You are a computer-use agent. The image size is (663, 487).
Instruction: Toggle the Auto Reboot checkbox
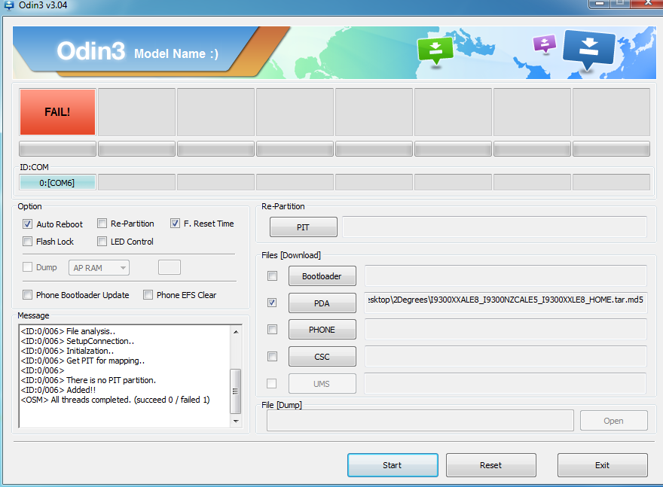27,224
